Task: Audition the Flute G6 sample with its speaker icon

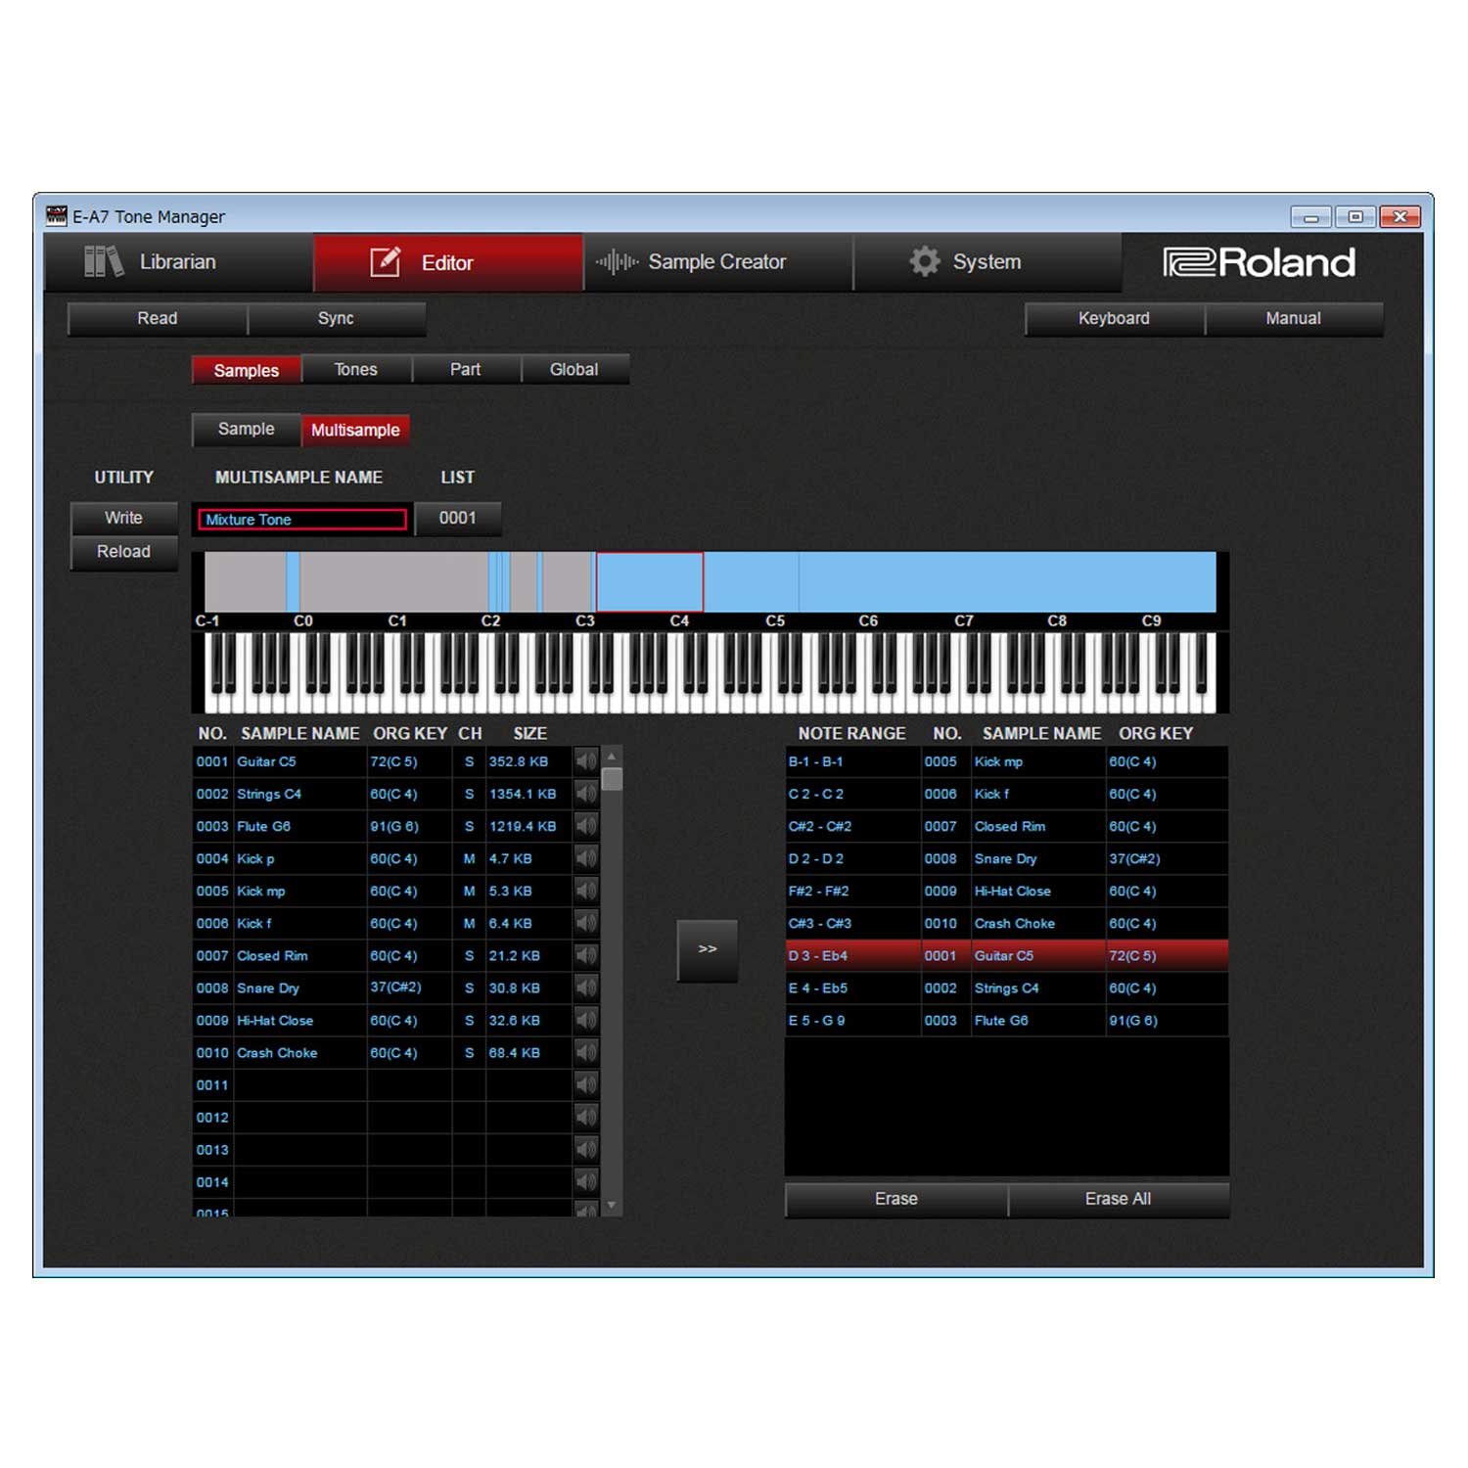Action: pyautogui.click(x=585, y=826)
